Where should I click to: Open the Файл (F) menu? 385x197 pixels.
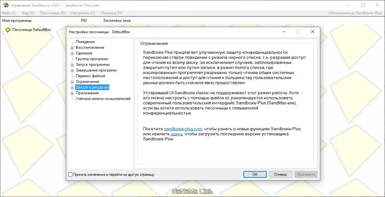pos(9,13)
